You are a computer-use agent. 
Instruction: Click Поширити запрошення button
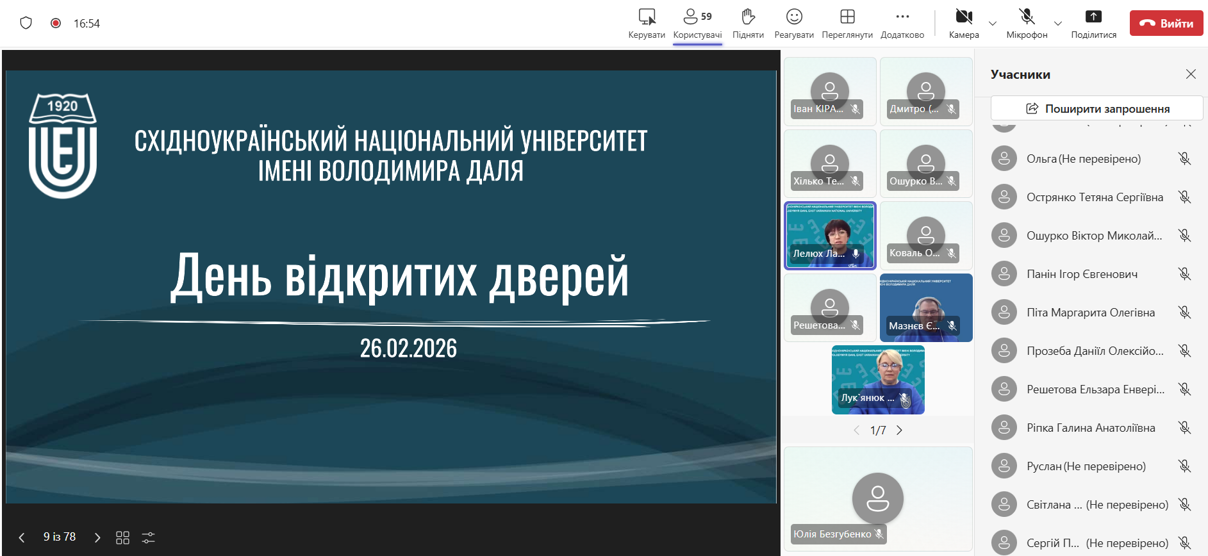tap(1096, 108)
